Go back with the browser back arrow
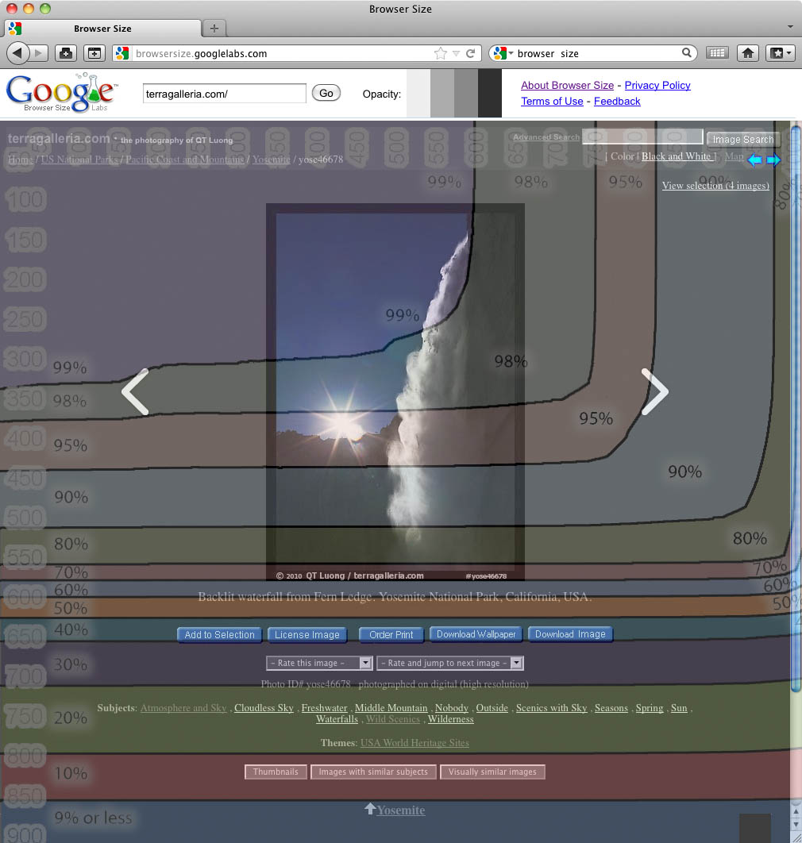802x843 pixels. pos(17,53)
